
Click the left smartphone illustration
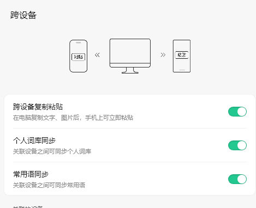(79, 56)
